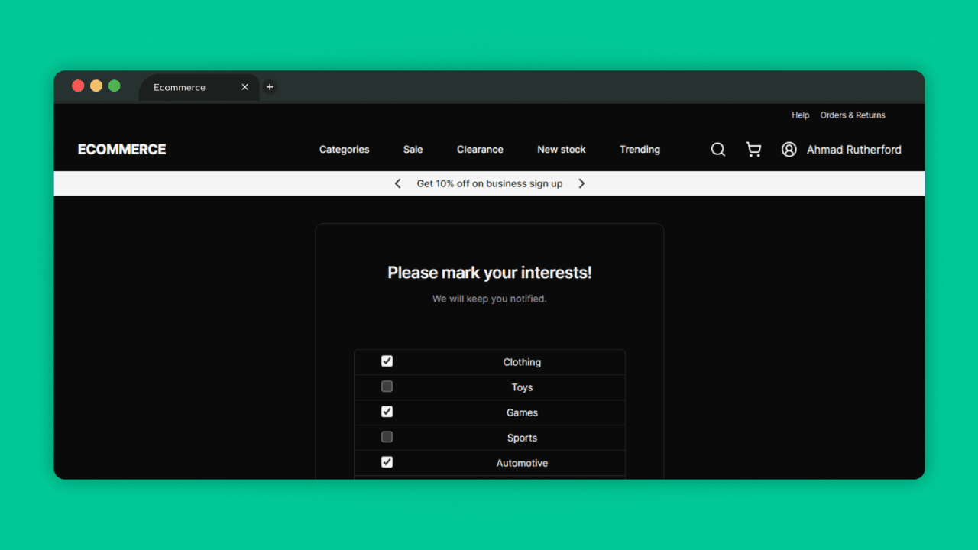
Task: Click the Help link in the top bar
Action: [800, 115]
